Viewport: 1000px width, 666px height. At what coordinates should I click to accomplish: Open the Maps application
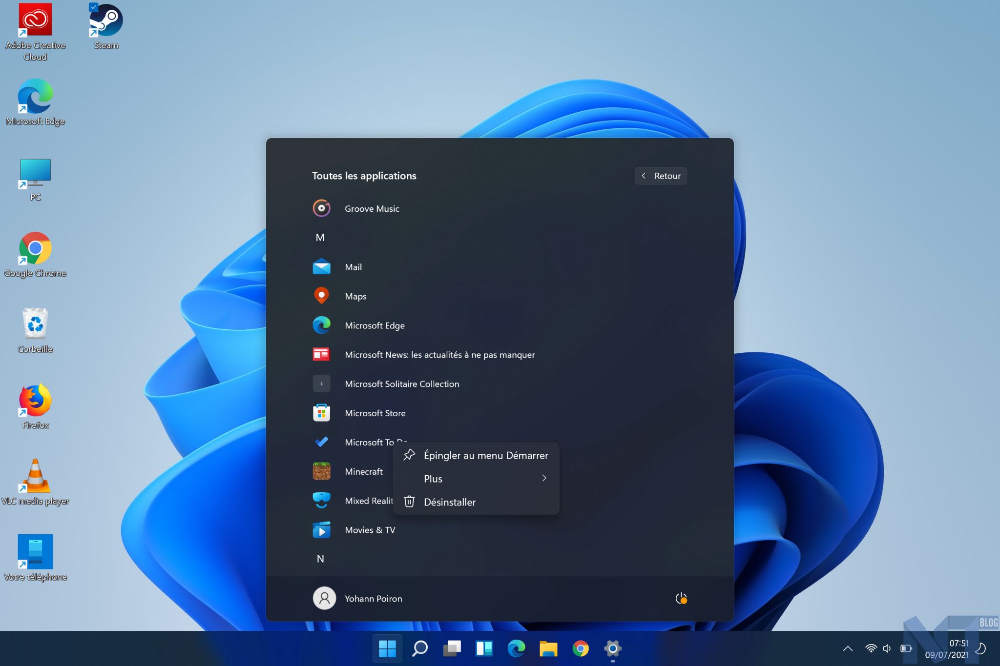(x=355, y=296)
